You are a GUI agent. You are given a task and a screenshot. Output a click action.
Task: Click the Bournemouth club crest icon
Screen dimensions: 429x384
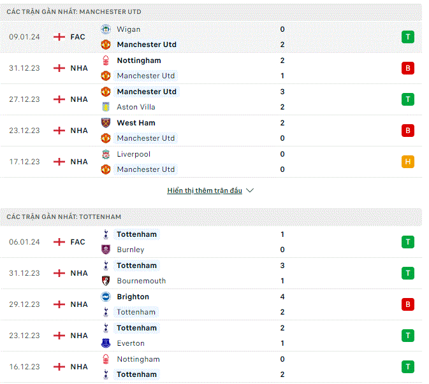click(106, 281)
